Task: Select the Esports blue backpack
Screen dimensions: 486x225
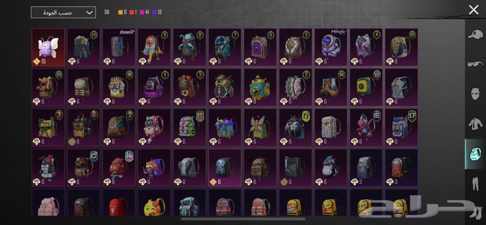Action: pyautogui.click(x=119, y=47)
